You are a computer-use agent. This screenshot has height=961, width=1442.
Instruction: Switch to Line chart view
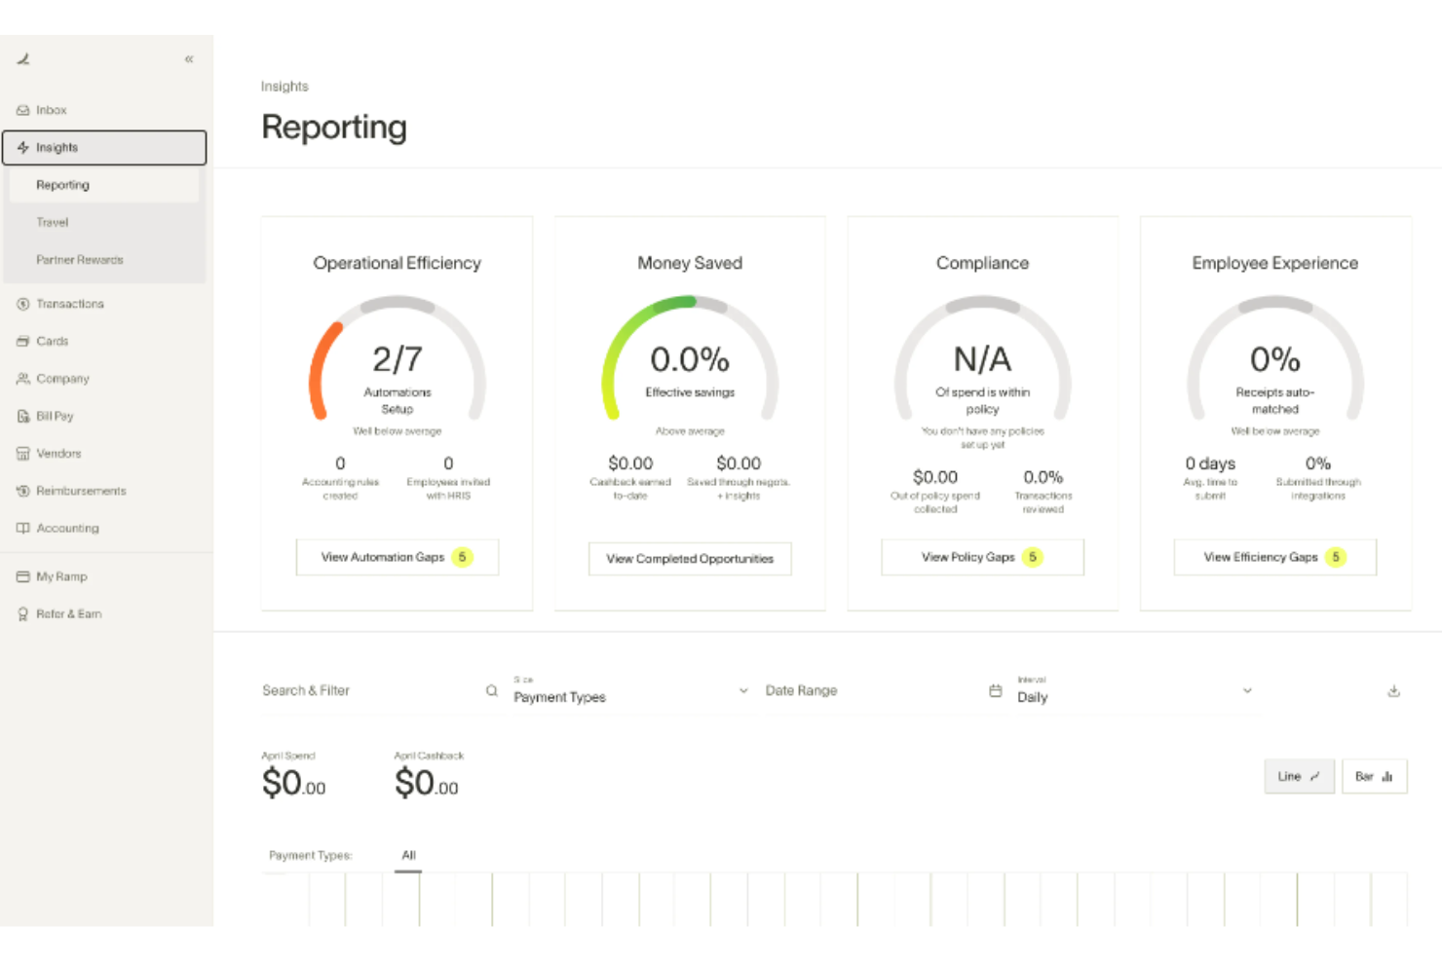(1299, 776)
